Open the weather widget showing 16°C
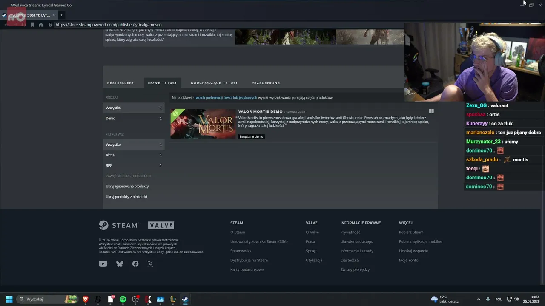545x306 pixels. tap(445, 299)
